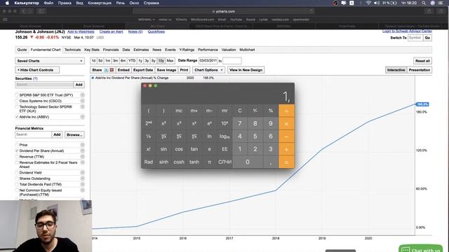Click the calculator pi key
449x252 pixels.
click(x=209, y=162)
